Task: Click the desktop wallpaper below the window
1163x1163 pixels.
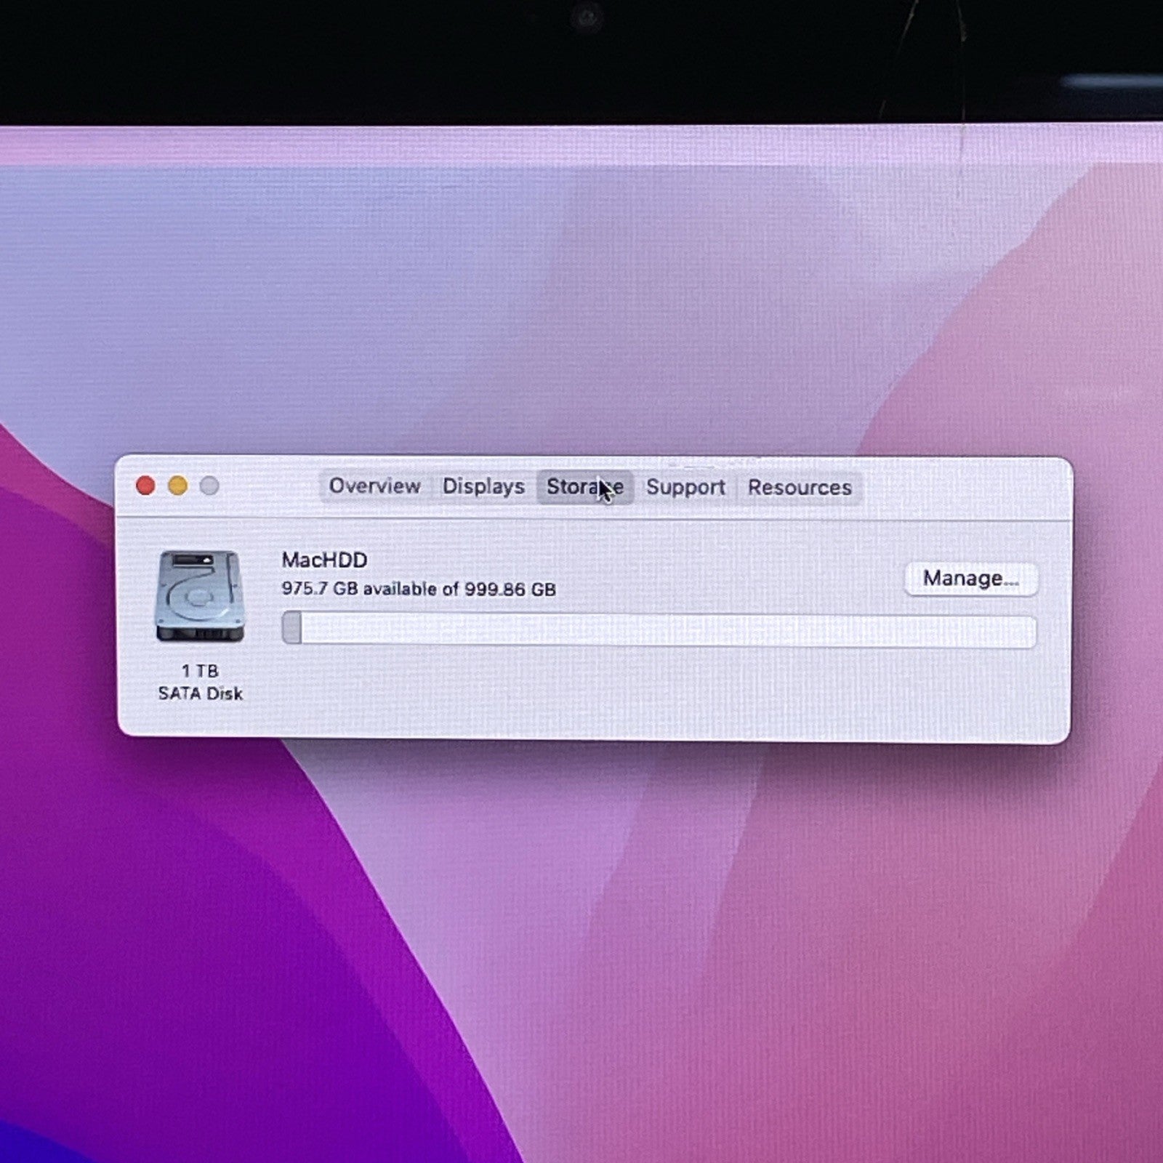Action: (x=581, y=945)
